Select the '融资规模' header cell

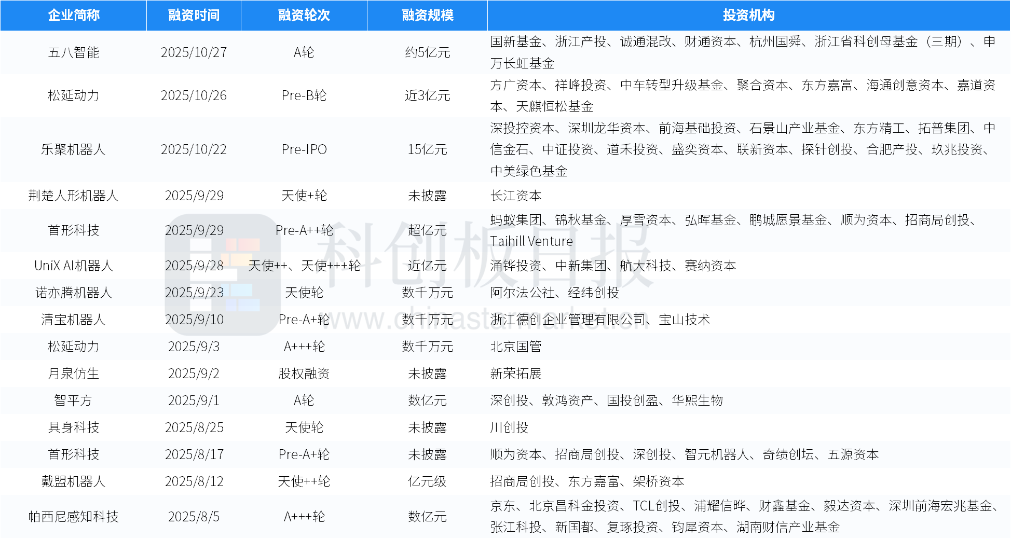[428, 15]
